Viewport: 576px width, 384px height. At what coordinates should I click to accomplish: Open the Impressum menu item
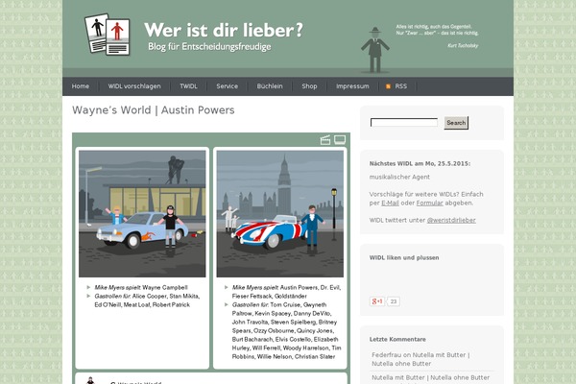pos(352,86)
